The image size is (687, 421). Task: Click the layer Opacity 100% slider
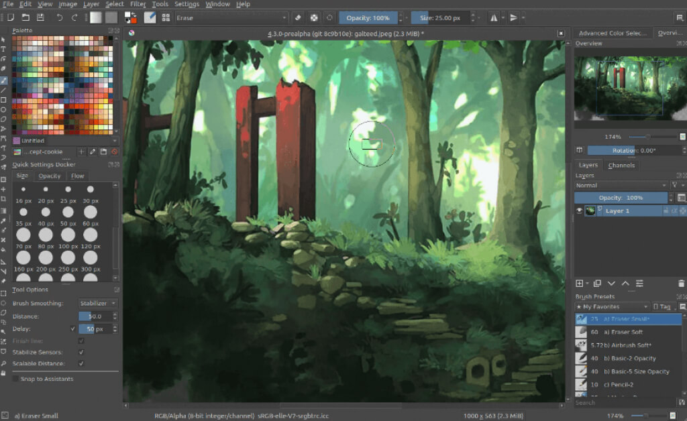coord(621,198)
